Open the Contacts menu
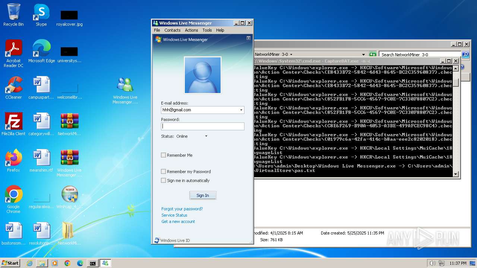Viewport: 477px width, 268px height. point(172,30)
